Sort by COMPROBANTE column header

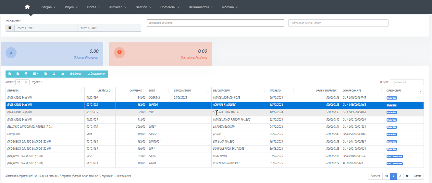point(363,91)
